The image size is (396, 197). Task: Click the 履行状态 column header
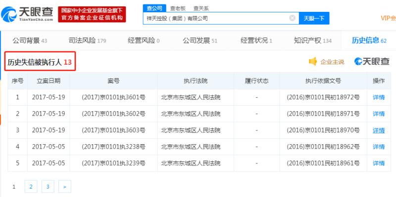(x=256, y=81)
